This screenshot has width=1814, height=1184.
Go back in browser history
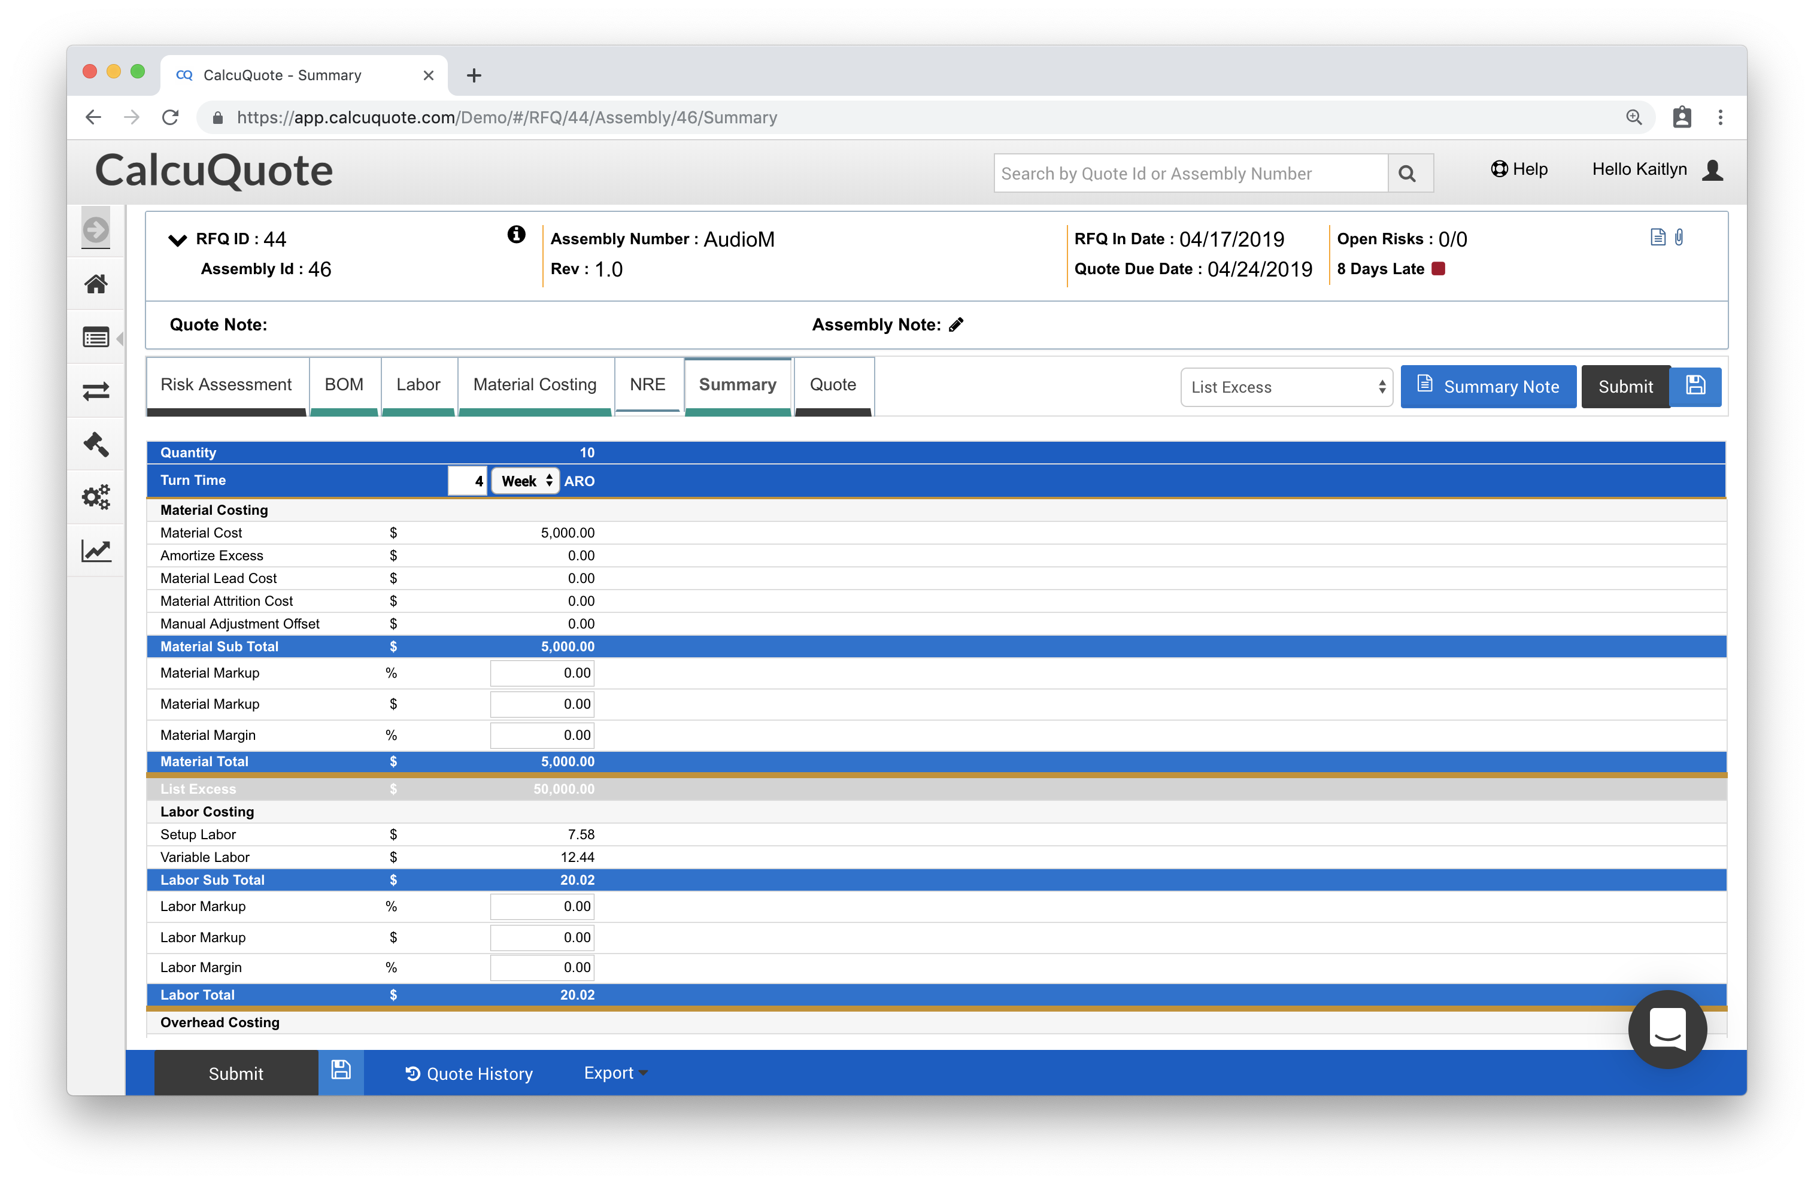point(94,117)
